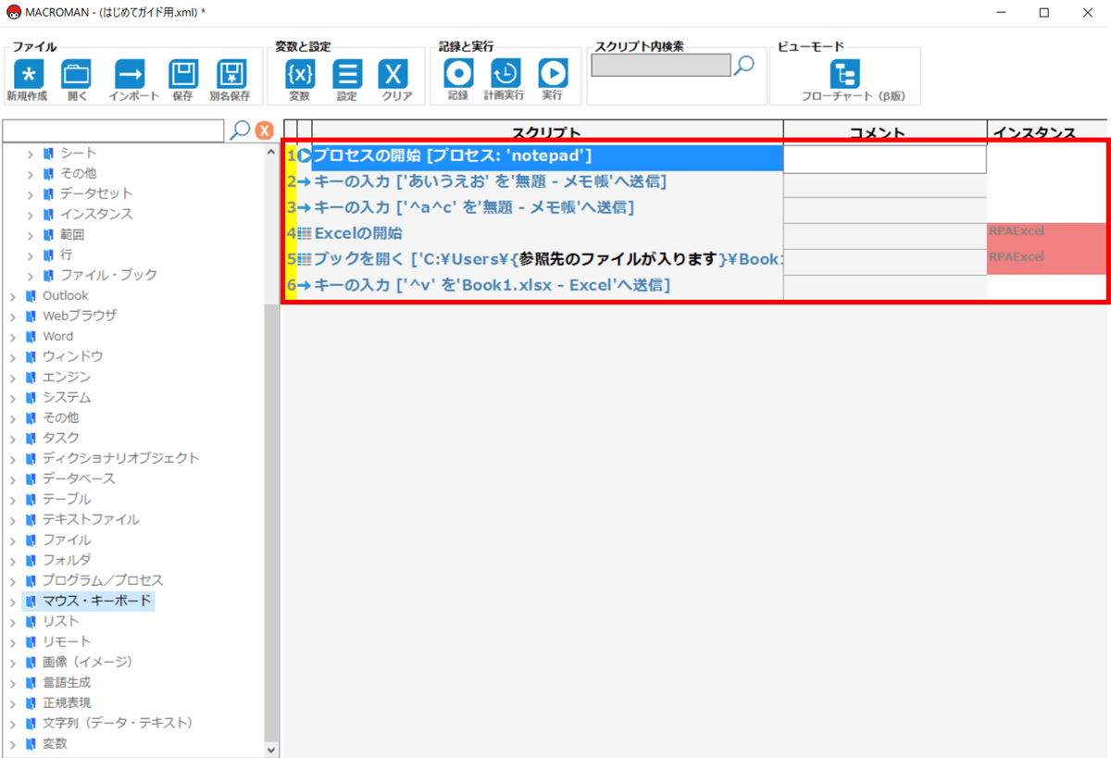Click the 計画実行 scheduled run icon

point(505,74)
